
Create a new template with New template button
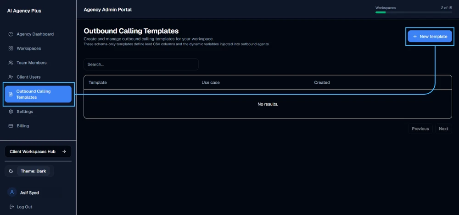[x=430, y=37]
